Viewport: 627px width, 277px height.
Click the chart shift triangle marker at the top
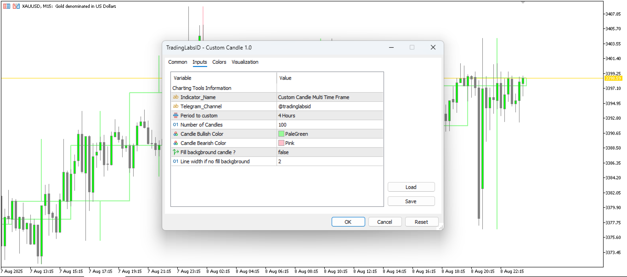(523, 2)
